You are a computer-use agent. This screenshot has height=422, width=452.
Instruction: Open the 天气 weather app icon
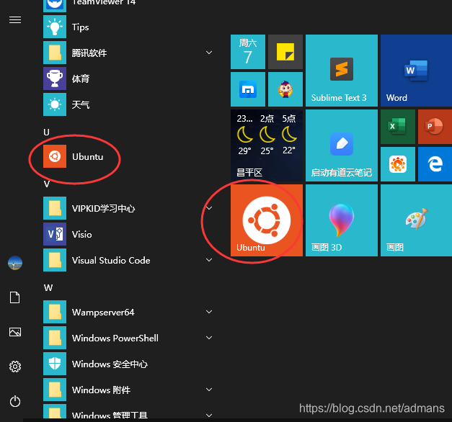click(x=55, y=104)
